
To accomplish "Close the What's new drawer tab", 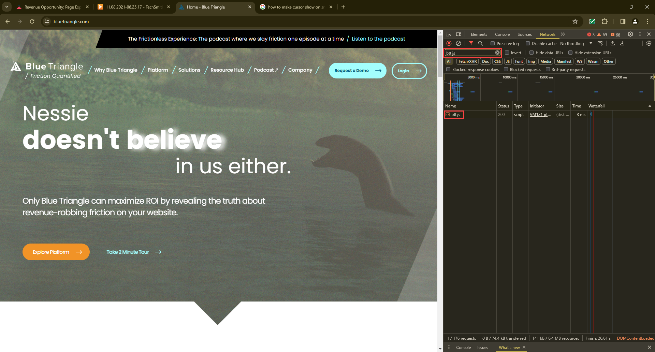I will 524,347.
